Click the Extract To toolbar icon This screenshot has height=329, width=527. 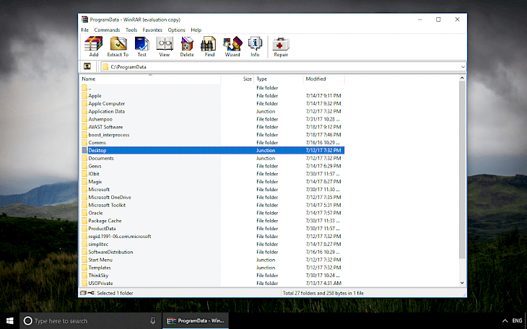118,47
